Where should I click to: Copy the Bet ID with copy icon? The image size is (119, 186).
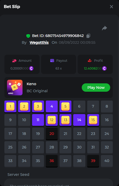coord(88,36)
